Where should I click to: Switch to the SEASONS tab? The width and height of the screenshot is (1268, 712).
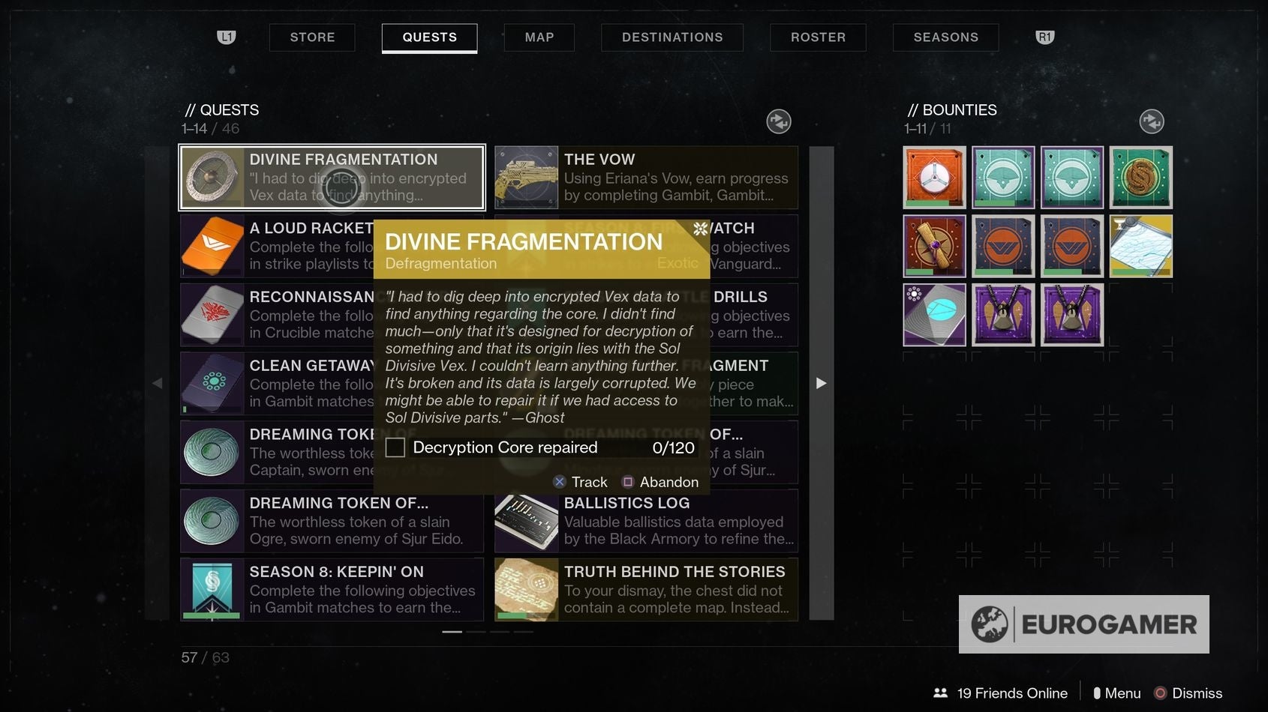tap(945, 37)
